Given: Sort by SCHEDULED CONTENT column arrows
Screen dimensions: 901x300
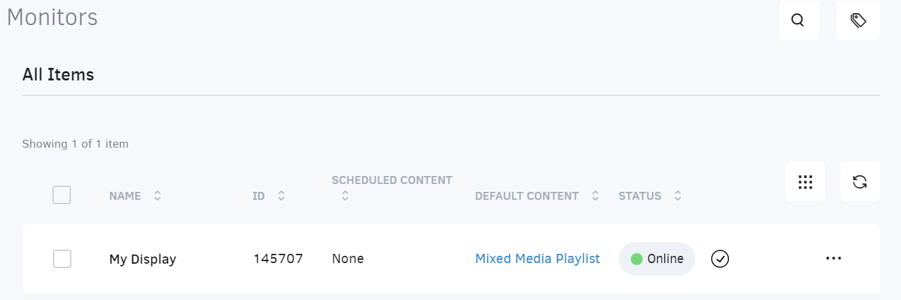Looking at the screenshot, I should click(345, 196).
